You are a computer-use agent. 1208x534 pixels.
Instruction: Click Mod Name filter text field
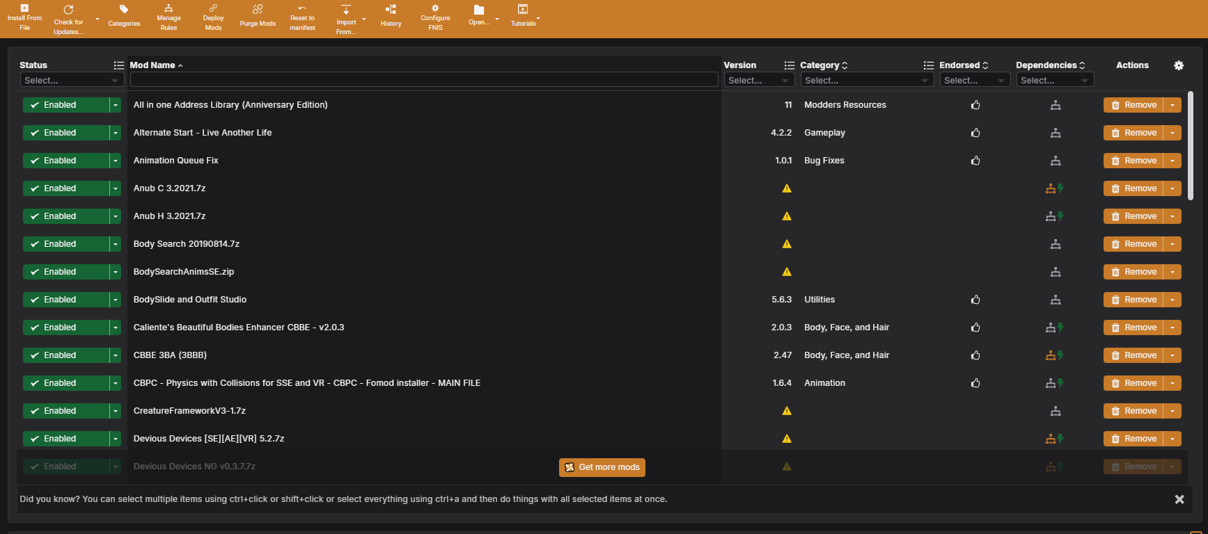(424, 80)
